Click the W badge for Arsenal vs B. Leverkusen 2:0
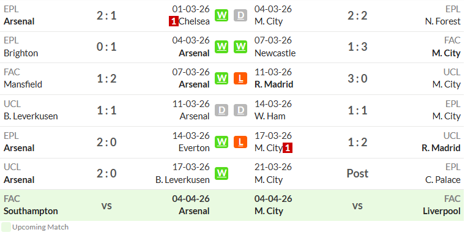Screen dimensions: 465x246 point(221,174)
